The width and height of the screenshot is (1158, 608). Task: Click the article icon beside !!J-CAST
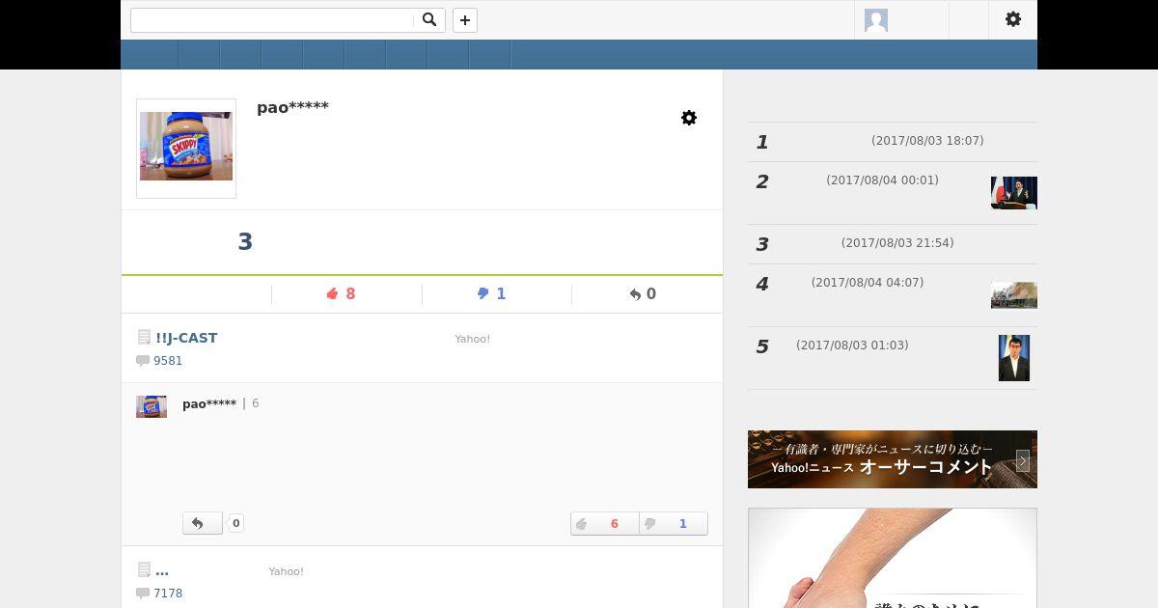coord(145,338)
